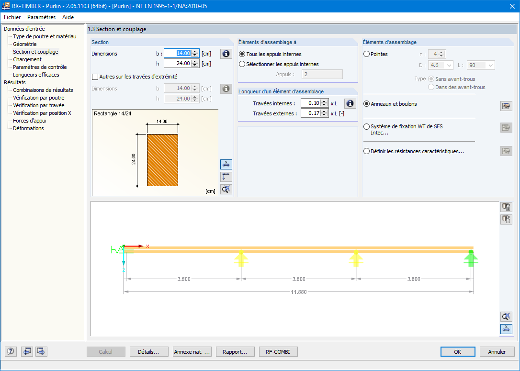Select Chargement in the navigator tree

point(27,59)
